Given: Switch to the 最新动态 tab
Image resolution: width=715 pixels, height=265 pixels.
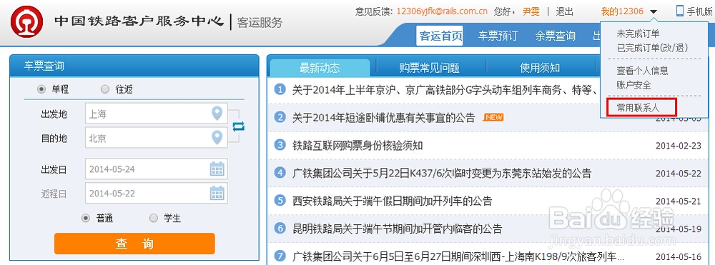Looking at the screenshot, I should point(320,68).
